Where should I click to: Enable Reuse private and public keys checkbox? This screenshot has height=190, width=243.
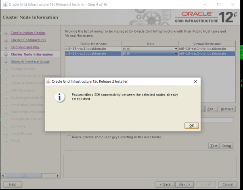point(69,137)
